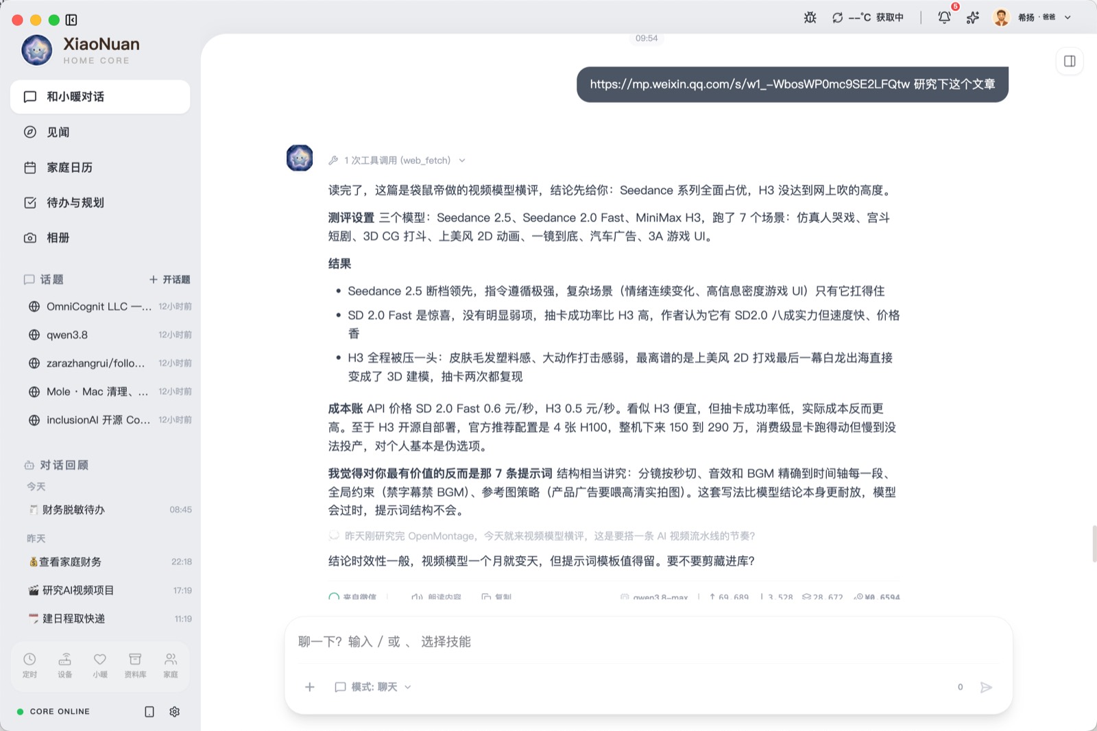Open conversation 财务脱敏待办
The height and width of the screenshot is (731, 1097).
(109, 510)
